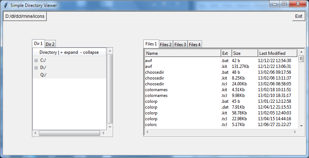
Task: Select the awf .bat file row
Action: tap(221, 61)
